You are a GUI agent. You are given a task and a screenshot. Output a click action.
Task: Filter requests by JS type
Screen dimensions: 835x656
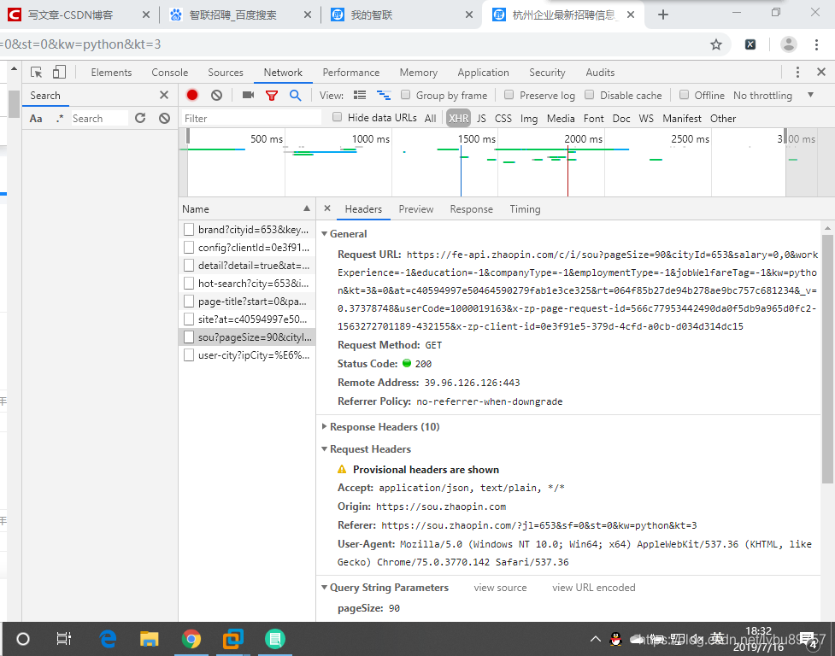pos(481,118)
